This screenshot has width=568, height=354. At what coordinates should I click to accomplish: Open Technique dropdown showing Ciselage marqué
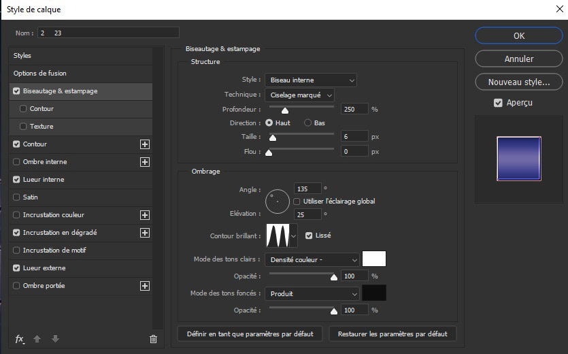pyautogui.click(x=299, y=95)
